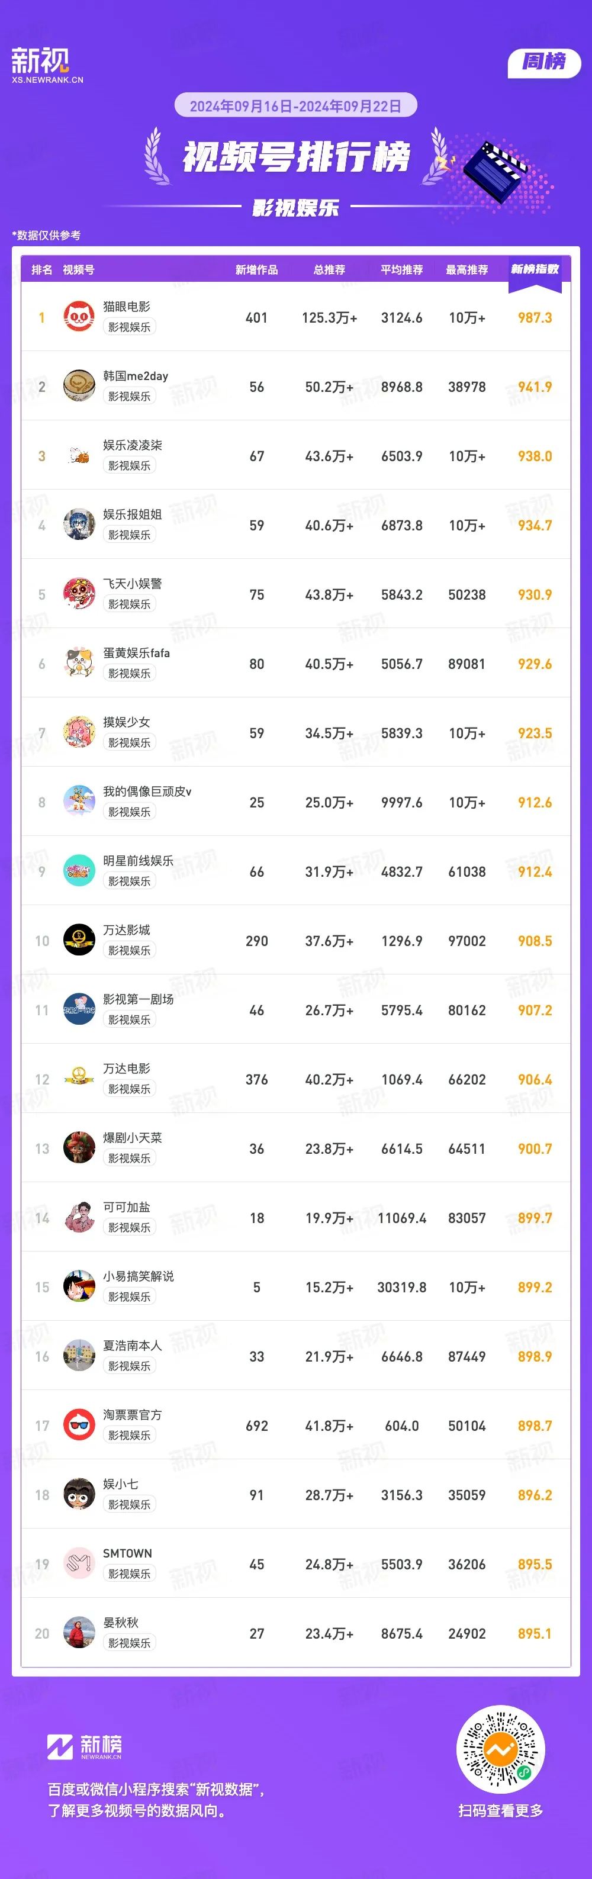The height and width of the screenshot is (1879, 592).
Task: Click the 新视 logo at top left
Action: 47,65
